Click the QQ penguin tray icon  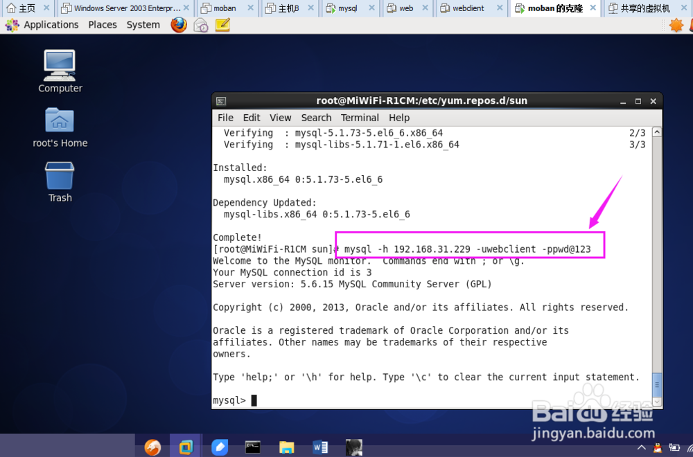click(x=658, y=448)
